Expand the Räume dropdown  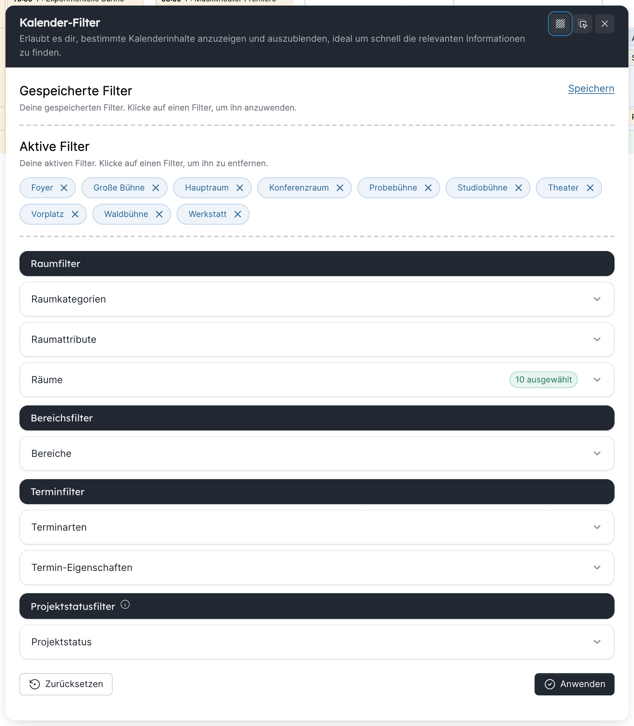[x=317, y=380]
